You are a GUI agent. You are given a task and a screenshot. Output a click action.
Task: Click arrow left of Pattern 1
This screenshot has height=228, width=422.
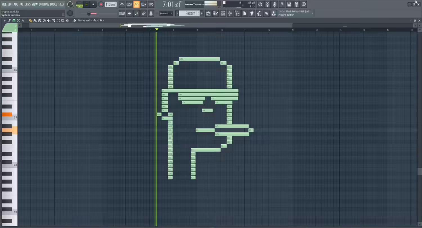coord(177,13)
